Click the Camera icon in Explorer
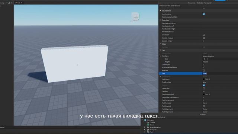The height and width of the screenshot is (134, 238). (x=148, y=122)
